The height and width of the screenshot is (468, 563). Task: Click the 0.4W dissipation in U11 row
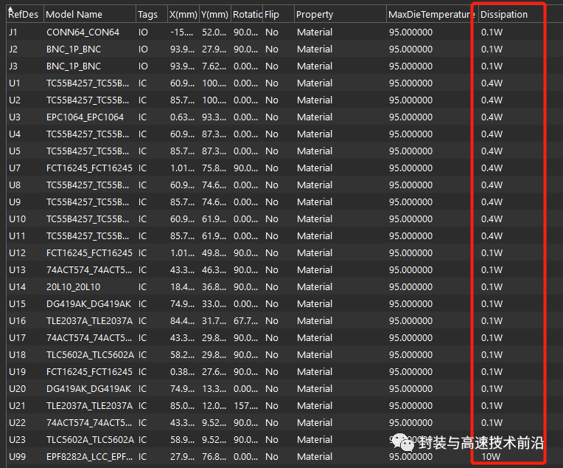492,236
